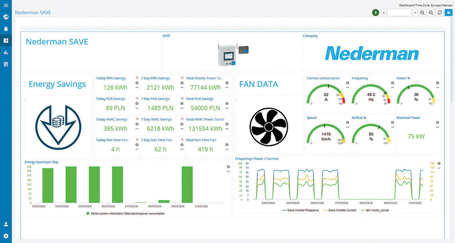Expand options menu on Total HVAC Power Saved
The height and width of the screenshot is (243, 455).
227,129
